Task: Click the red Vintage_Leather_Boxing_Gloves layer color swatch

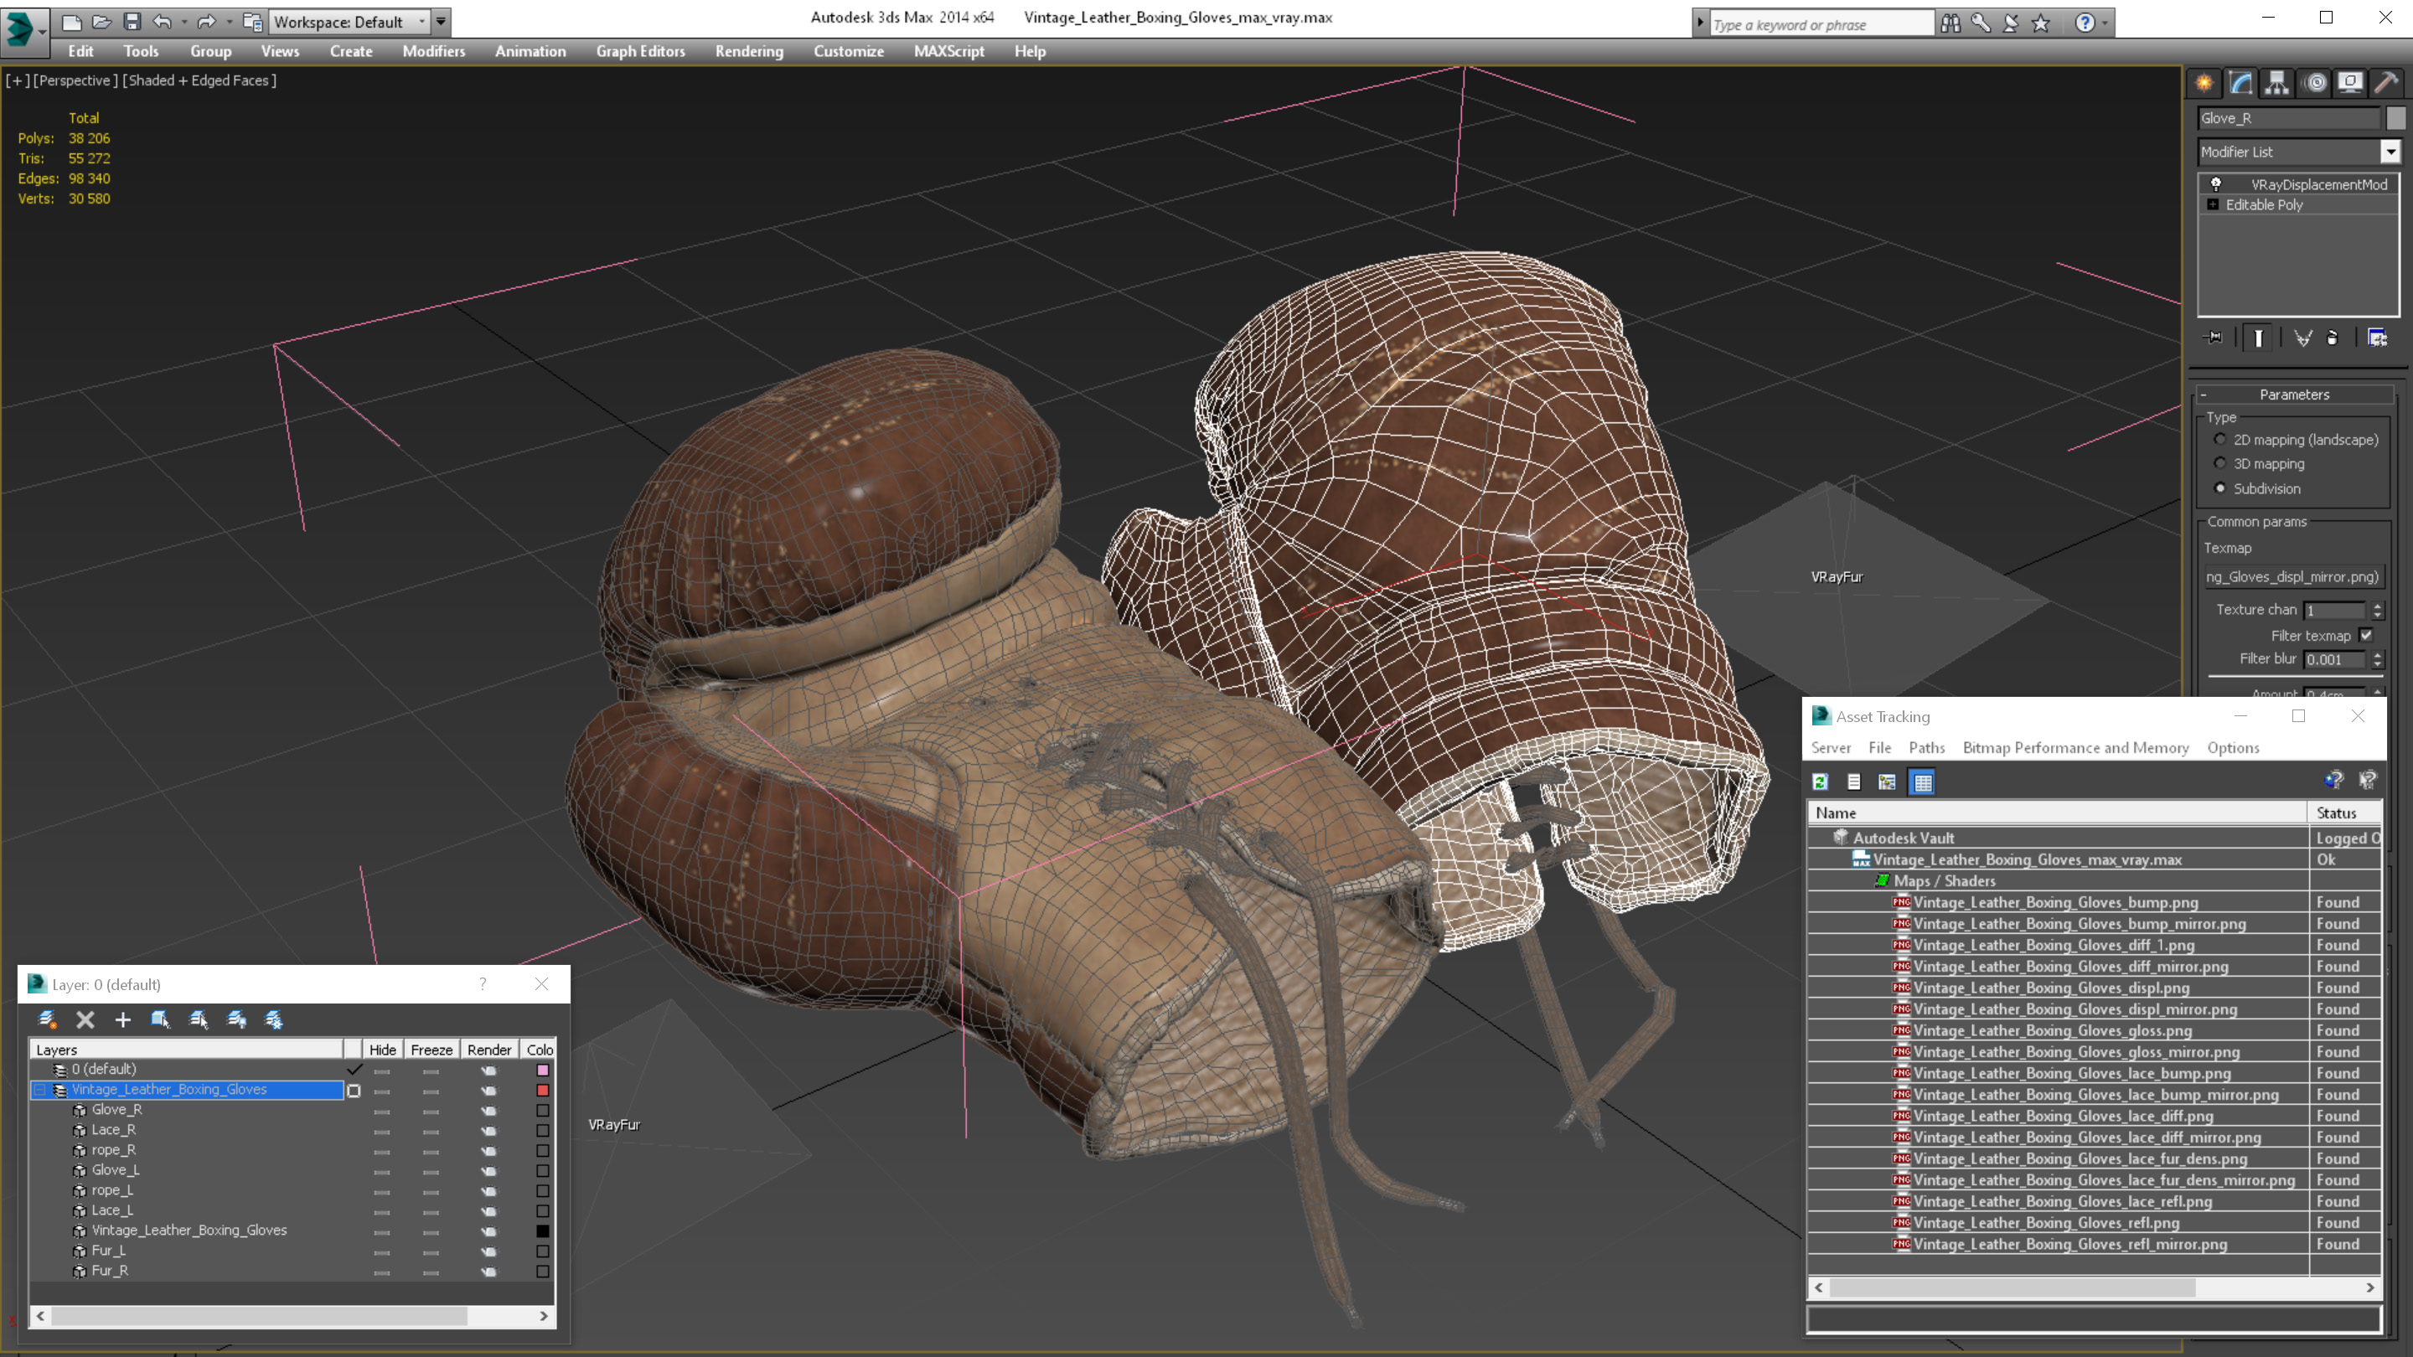Action: [542, 1090]
